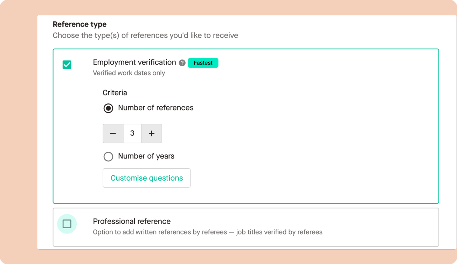Select the Number of references radio button

point(108,108)
